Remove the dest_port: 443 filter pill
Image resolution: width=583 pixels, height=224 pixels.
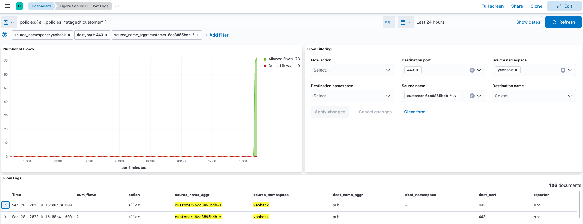click(106, 35)
